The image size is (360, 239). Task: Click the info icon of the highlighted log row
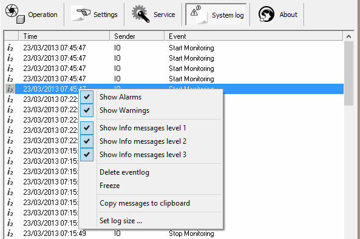pyautogui.click(x=10, y=89)
